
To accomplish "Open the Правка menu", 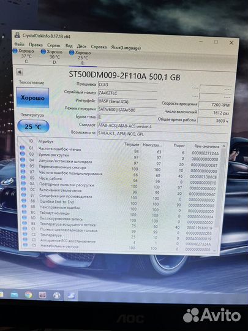I will (36, 45).
